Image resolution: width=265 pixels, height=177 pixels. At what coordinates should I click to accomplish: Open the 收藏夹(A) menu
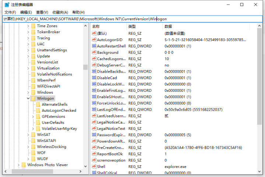click(60, 12)
